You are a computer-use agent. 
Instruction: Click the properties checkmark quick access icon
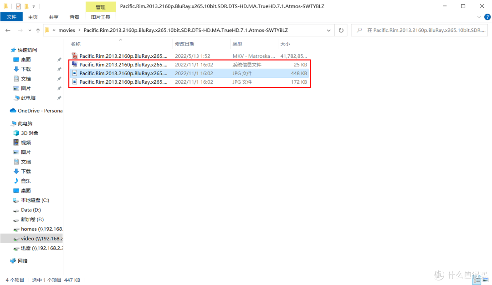tap(19, 6)
